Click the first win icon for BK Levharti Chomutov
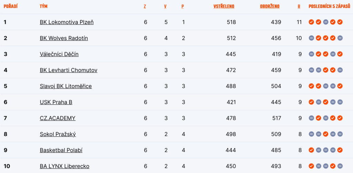The image size is (353, 173). pyautogui.click(x=325, y=70)
